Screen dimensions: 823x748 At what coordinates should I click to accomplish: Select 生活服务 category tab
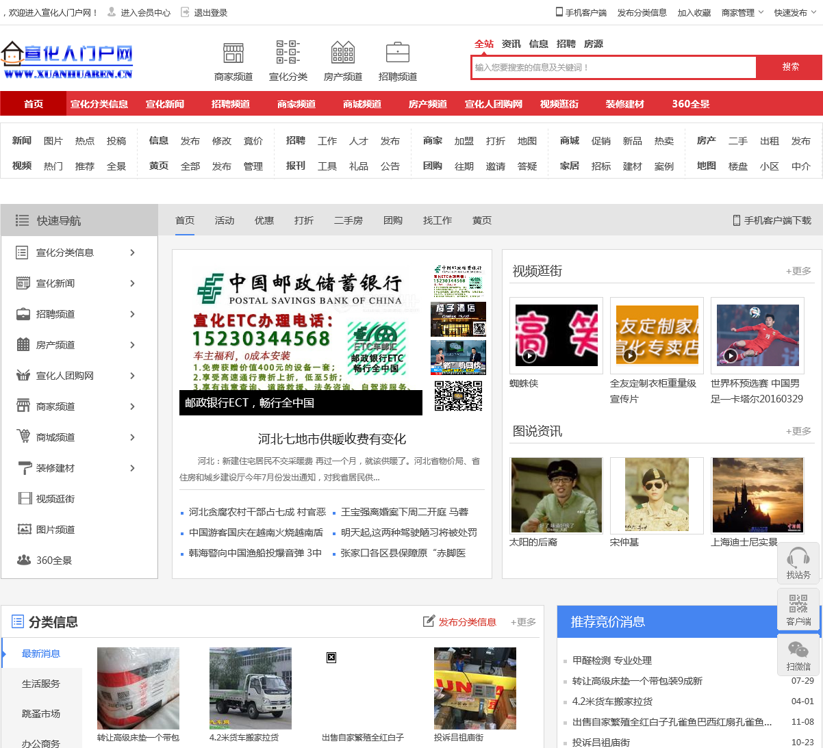pos(41,684)
